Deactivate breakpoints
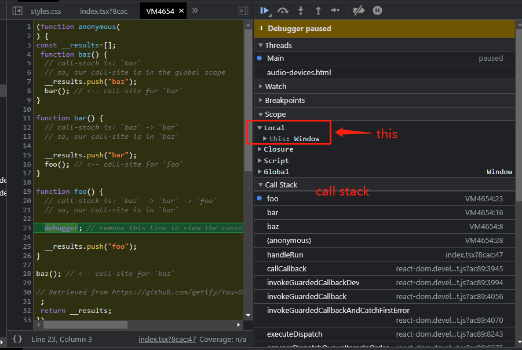 [359, 10]
